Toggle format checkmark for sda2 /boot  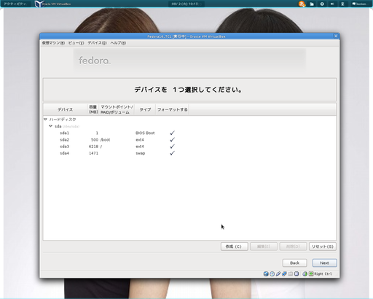tap(172, 140)
